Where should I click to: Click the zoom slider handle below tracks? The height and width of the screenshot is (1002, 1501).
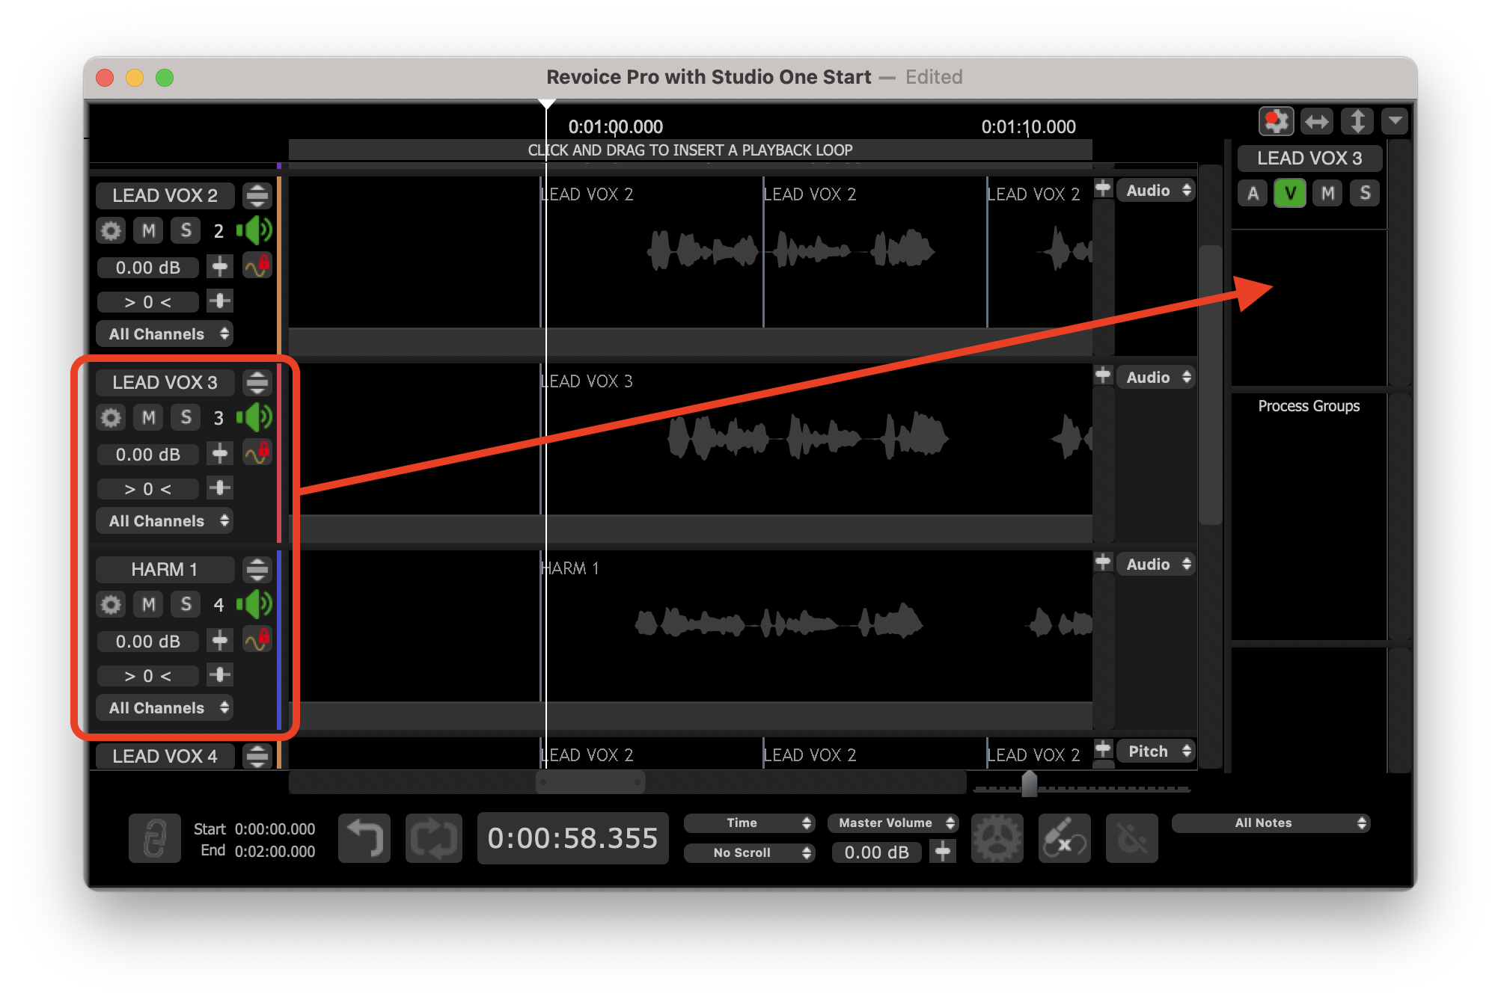pos(1030,784)
